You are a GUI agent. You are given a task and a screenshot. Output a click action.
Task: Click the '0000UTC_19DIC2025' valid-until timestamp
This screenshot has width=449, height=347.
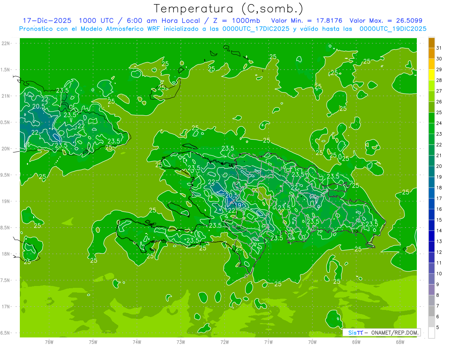[x=393, y=29]
